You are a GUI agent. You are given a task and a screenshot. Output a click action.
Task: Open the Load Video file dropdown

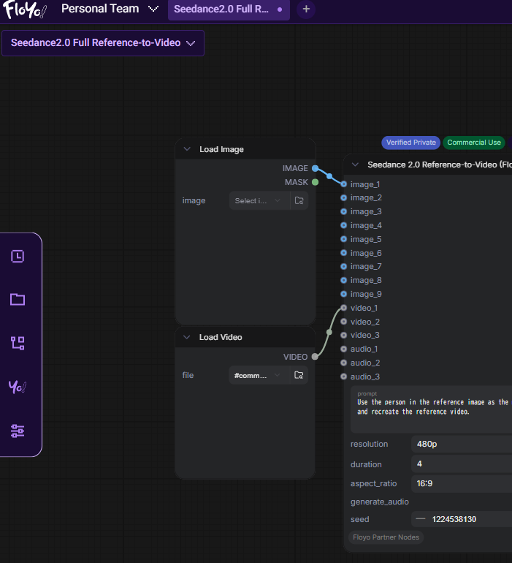point(259,375)
